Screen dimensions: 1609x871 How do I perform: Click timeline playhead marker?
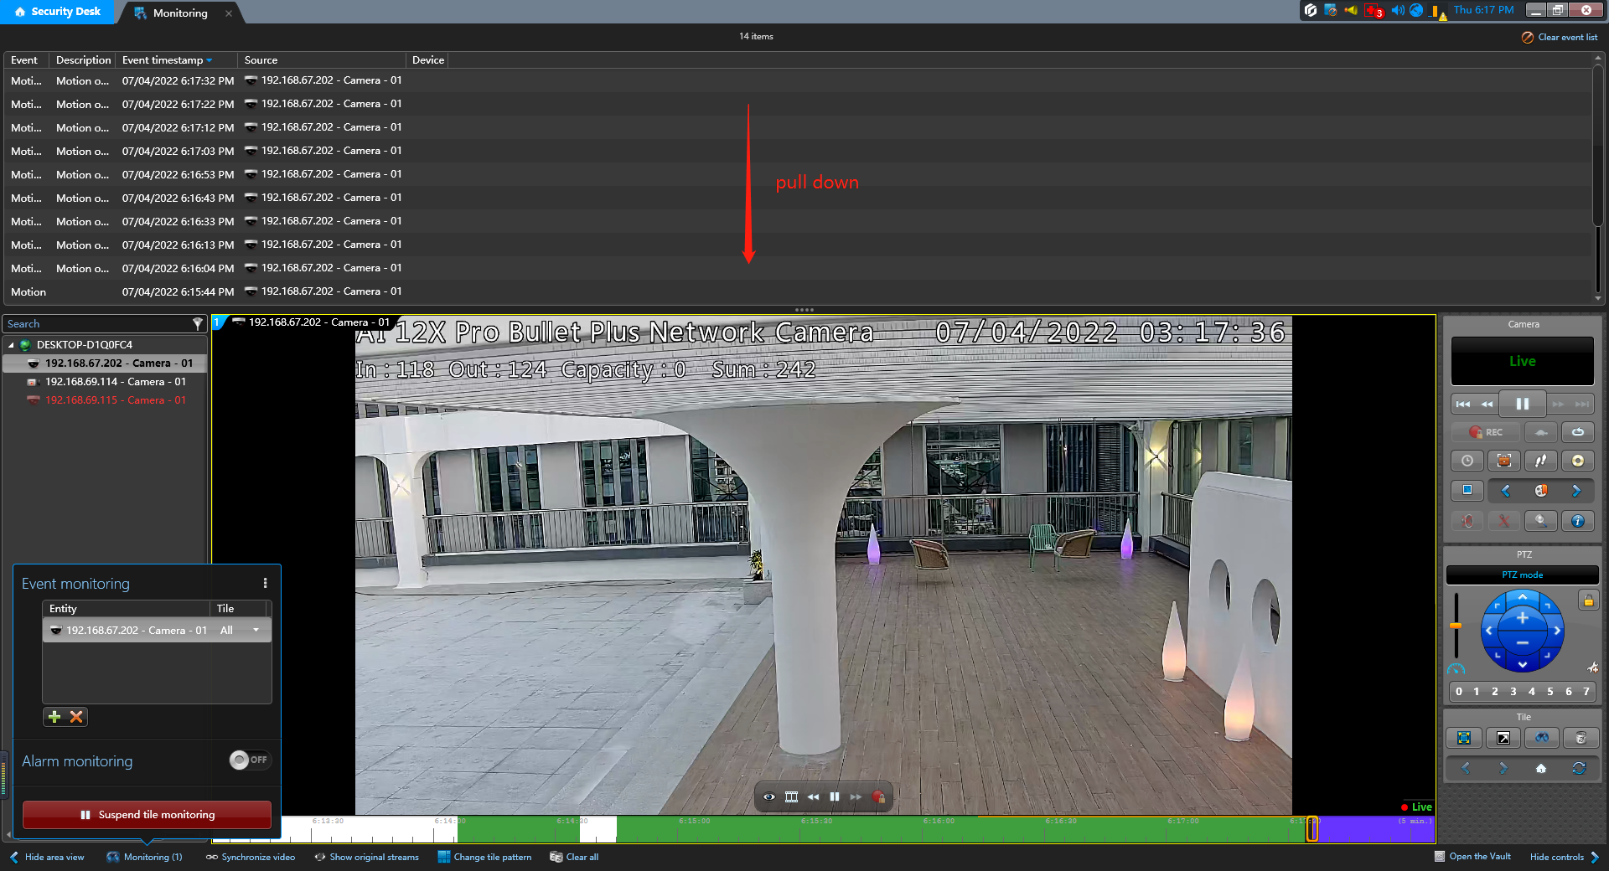tap(1312, 828)
